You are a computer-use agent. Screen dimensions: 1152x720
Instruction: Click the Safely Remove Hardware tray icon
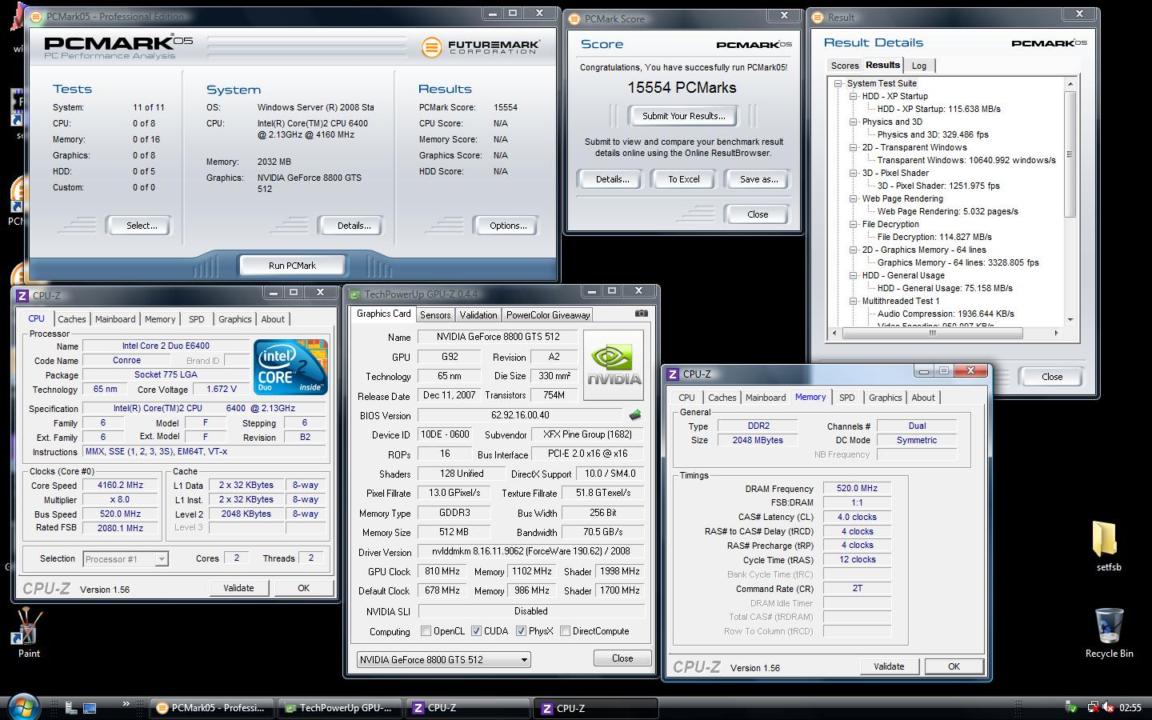(x=1072, y=707)
